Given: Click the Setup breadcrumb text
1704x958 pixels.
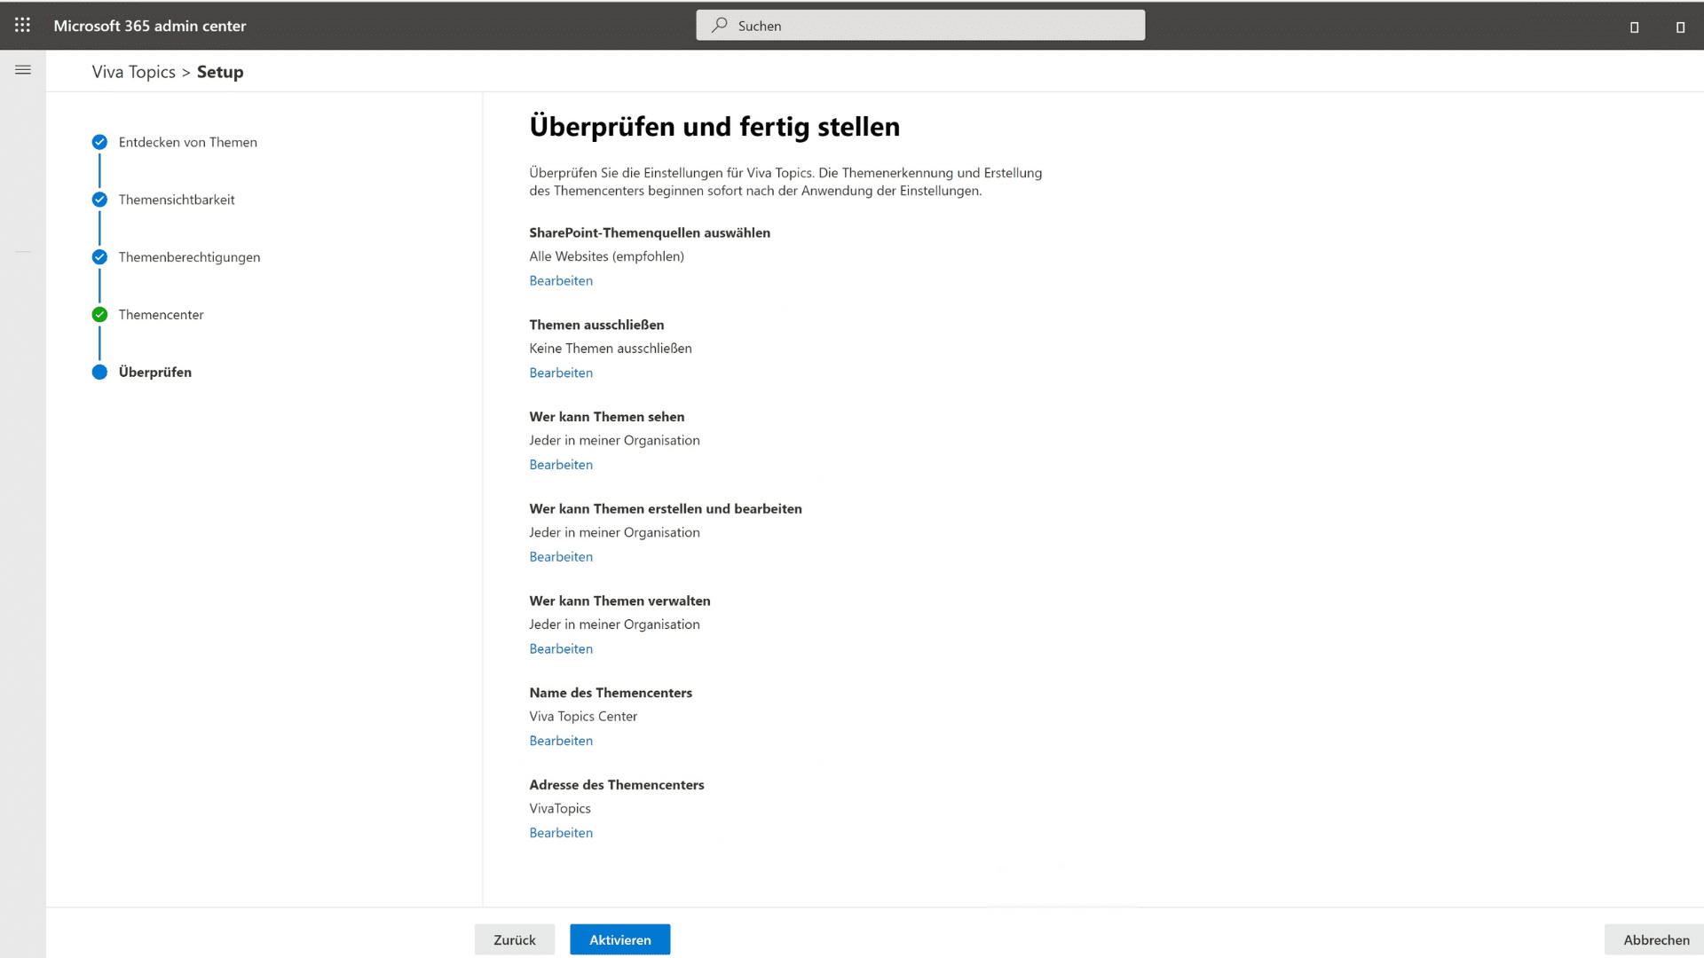Looking at the screenshot, I should coord(220,72).
